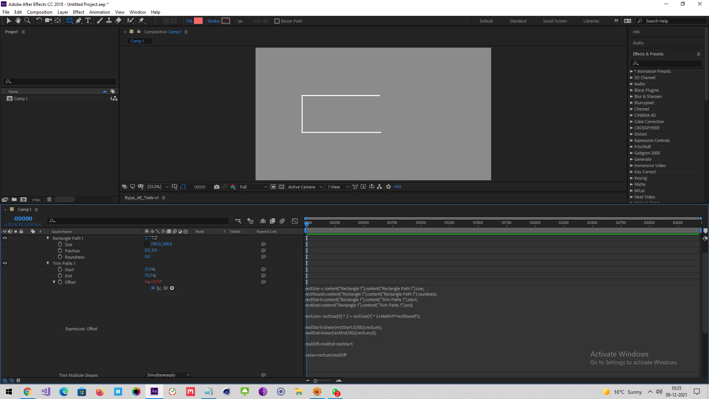Switch to the Small Screen workspace
709x399 pixels.
click(555, 21)
